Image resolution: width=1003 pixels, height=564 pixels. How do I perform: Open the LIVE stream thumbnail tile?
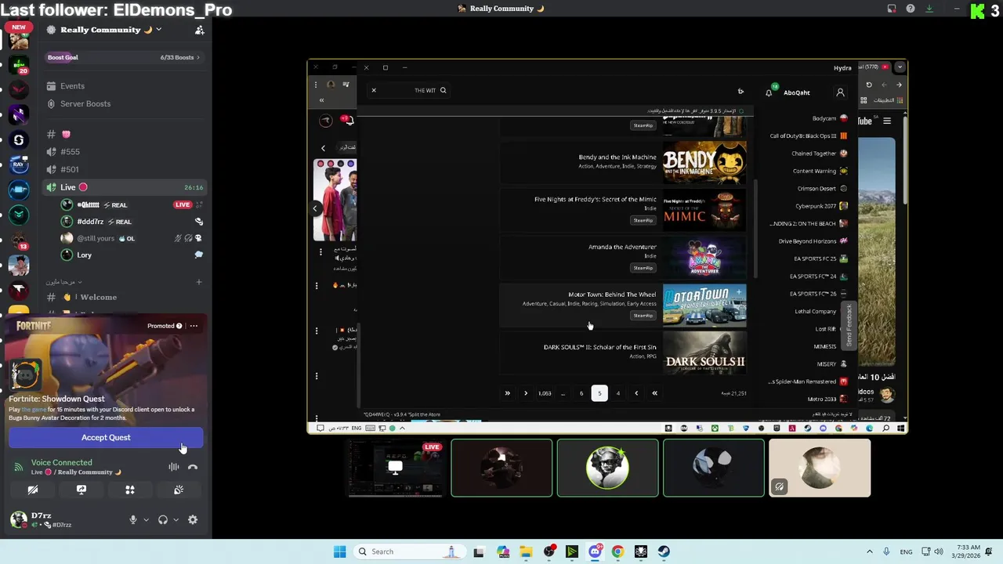tap(396, 468)
